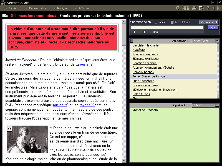Viewport: 222px width, 166px height.
Task: Open 'Terre : Xavier Le Pichon' entry
Action: coord(148,77)
